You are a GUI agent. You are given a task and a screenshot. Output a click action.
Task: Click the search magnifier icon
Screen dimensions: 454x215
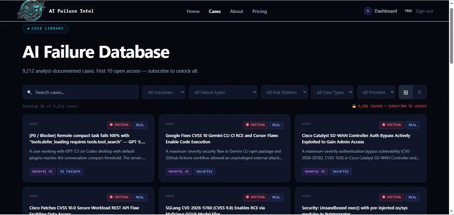tap(30, 92)
